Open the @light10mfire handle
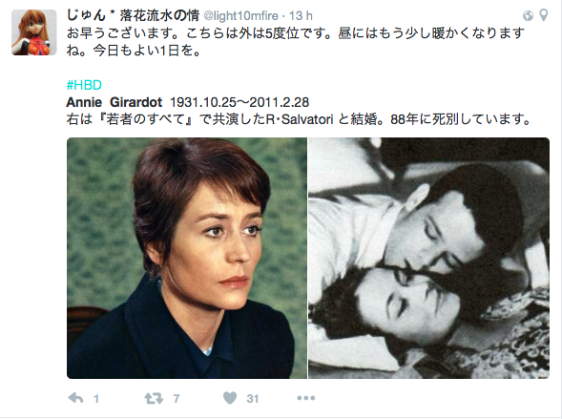This screenshot has width=562, height=419. click(240, 16)
